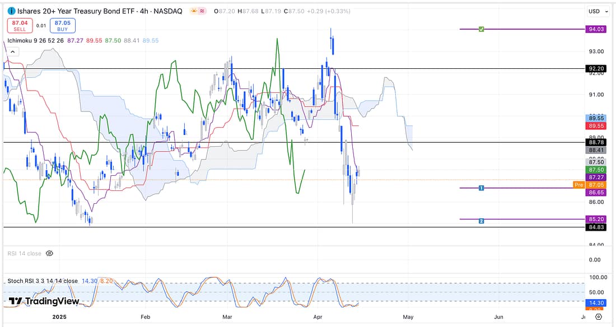Select marker 1 on the 86.65 line

481,188
